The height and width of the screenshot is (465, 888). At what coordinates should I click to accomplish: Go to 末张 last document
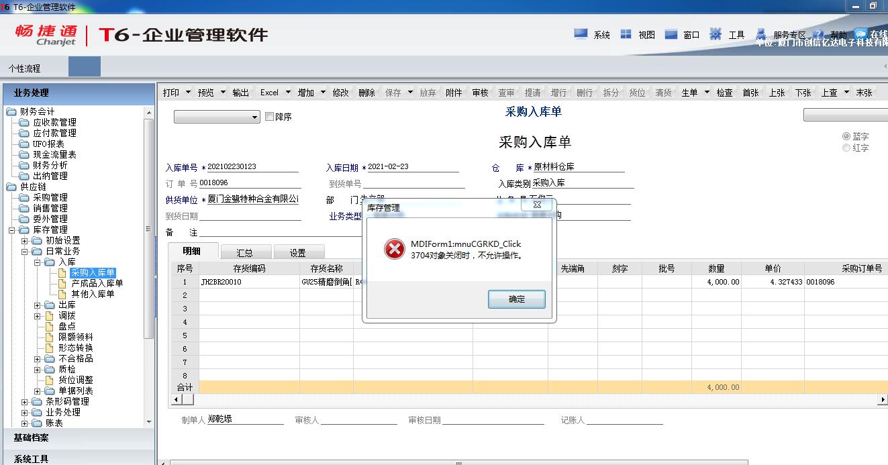864,93
